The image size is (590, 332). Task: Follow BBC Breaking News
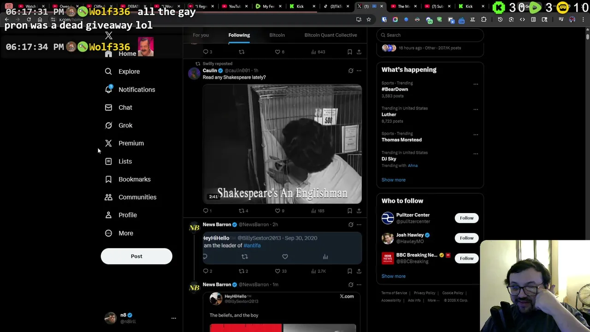(x=466, y=258)
